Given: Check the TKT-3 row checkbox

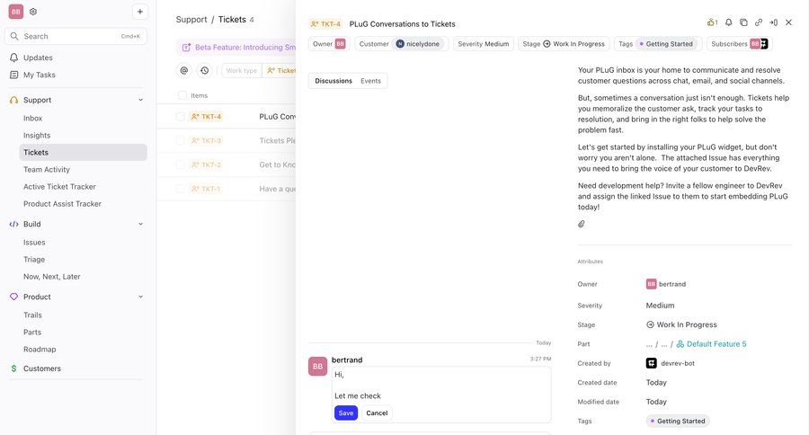Looking at the screenshot, I should 180,140.
